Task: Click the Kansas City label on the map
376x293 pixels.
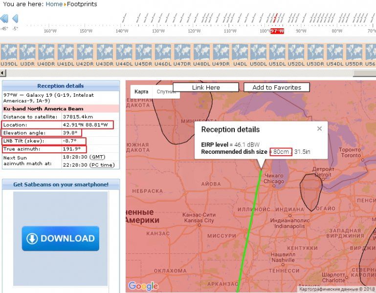Action: point(199,220)
